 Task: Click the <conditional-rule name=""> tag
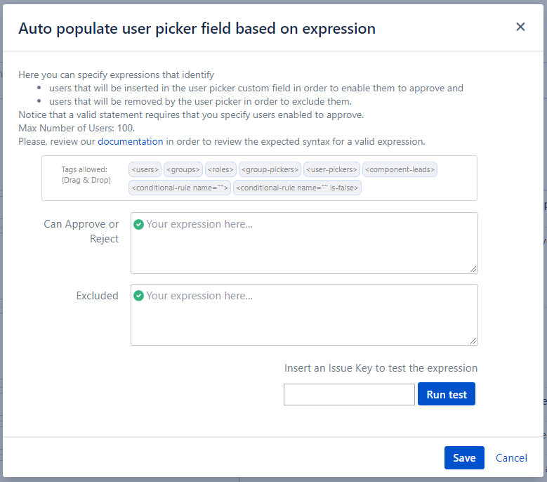click(180, 188)
